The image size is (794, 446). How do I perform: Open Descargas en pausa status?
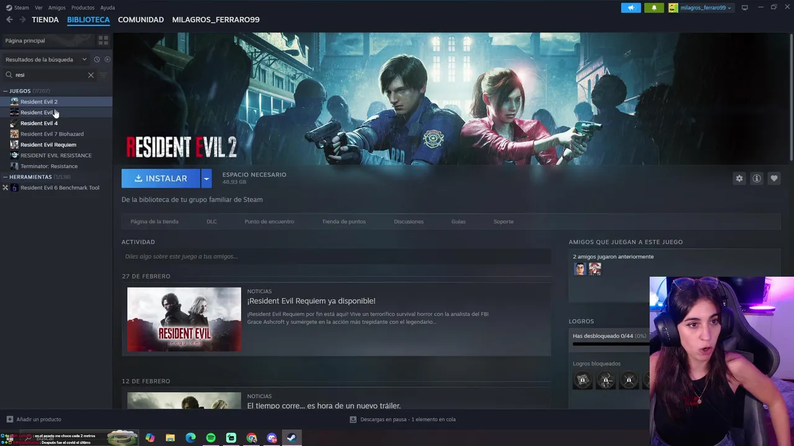point(408,419)
